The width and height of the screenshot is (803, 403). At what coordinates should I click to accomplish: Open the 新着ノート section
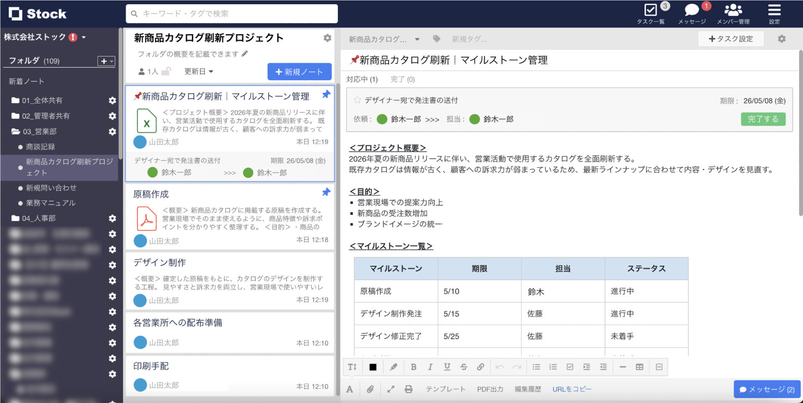click(x=26, y=81)
